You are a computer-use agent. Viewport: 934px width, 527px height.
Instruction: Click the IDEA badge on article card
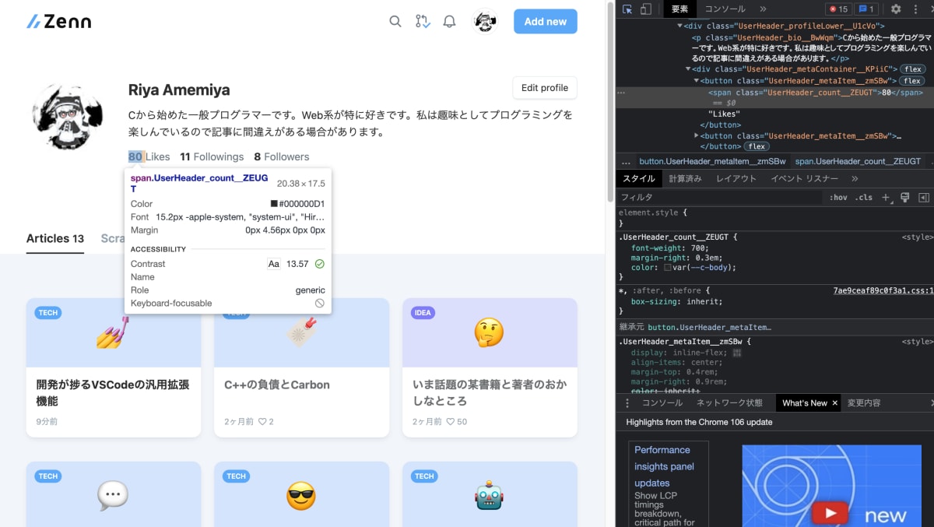click(x=423, y=313)
